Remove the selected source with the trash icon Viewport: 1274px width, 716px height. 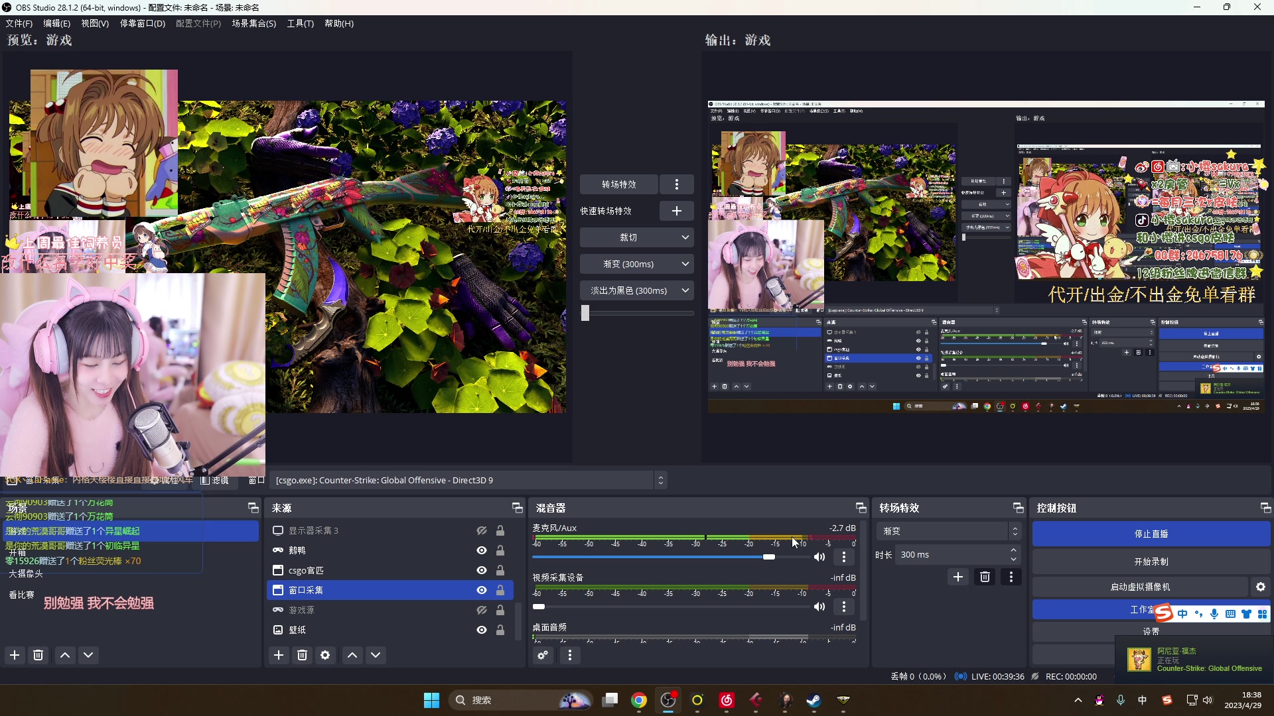pos(303,655)
